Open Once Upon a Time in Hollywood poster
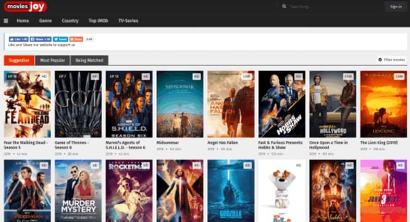Image resolution: width=410 pixels, height=222 pixels. (332, 104)
